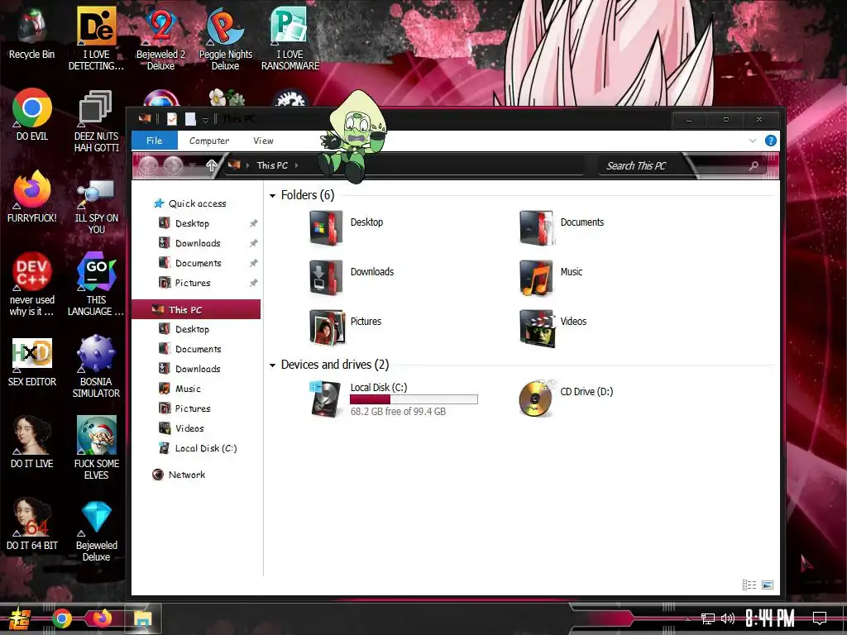847x635 pixels.
Task: Open the notification center icon
Action: (820, 618)
